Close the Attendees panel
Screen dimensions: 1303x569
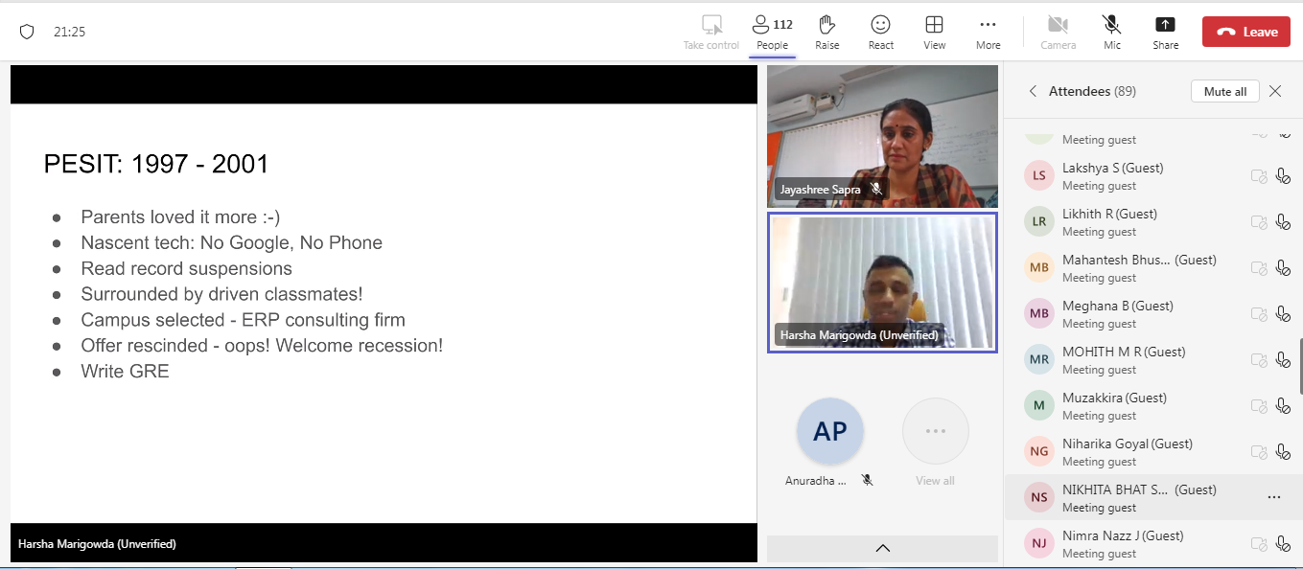pos(1274,91)
